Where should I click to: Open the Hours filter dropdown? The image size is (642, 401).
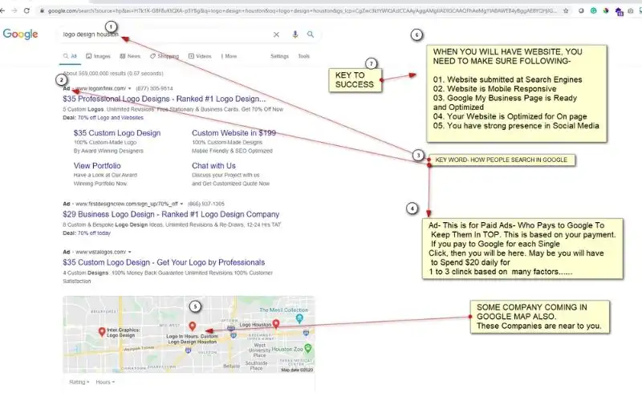105,383
